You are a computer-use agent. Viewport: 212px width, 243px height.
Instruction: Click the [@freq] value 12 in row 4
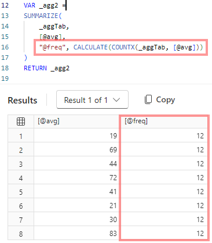tap(164, 177)
